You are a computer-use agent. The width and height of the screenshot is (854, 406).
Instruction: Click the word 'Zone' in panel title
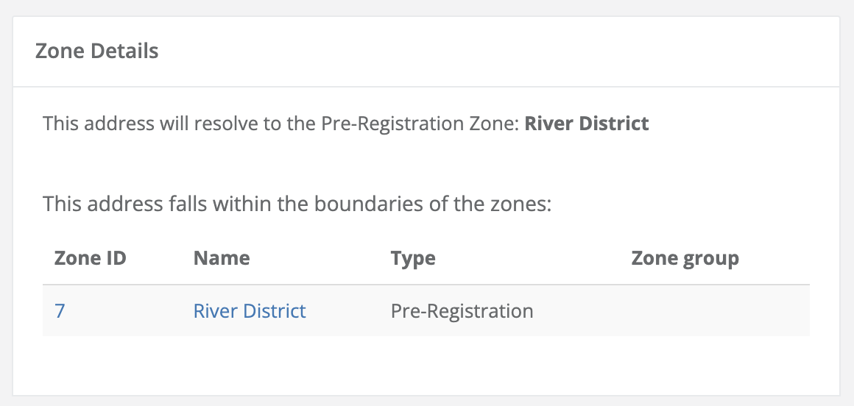tap(59, 51)
